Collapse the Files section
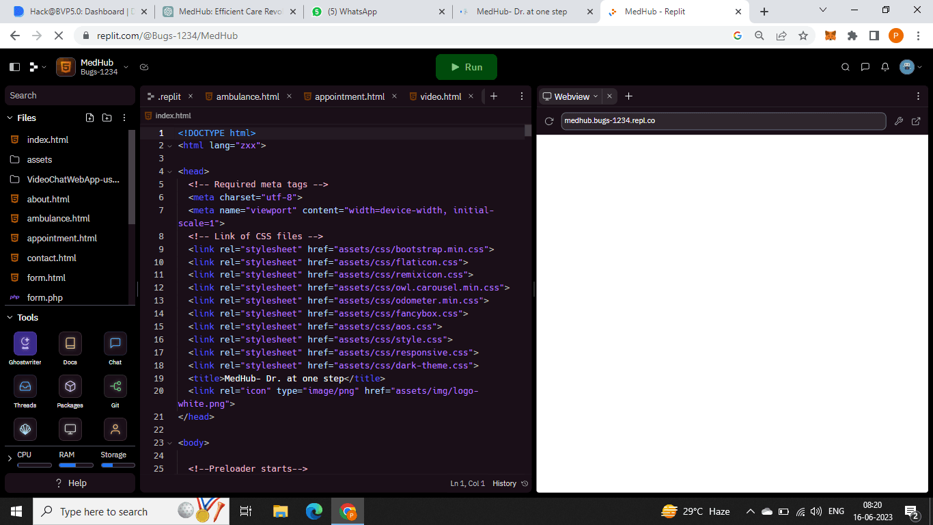Viewport: 933px width, 525px height. point(10,118)
